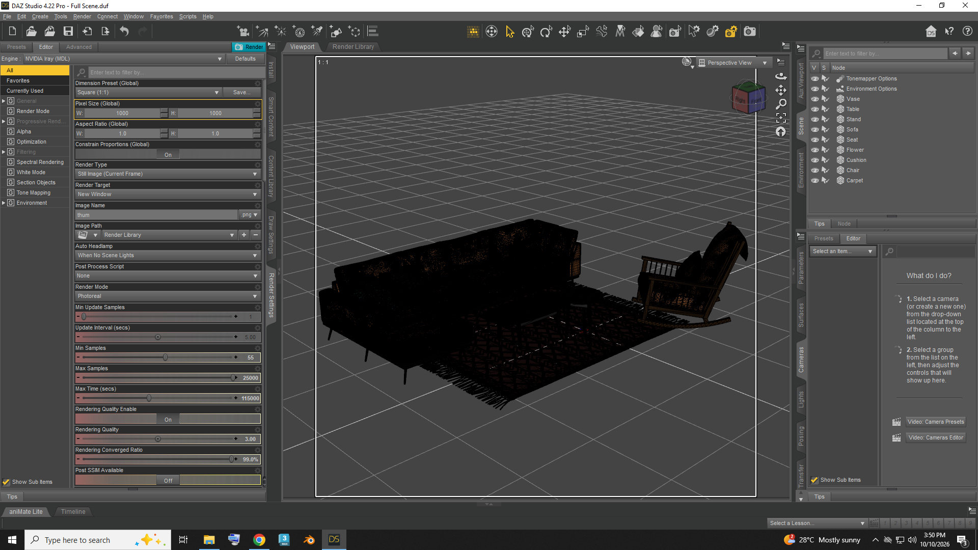Viewport: 978px width, 550px height.
Task: Click the Max Samples slider handle
Action: (233, 378)
